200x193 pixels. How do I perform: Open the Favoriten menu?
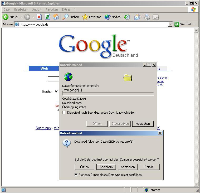[x=52, y=9]
